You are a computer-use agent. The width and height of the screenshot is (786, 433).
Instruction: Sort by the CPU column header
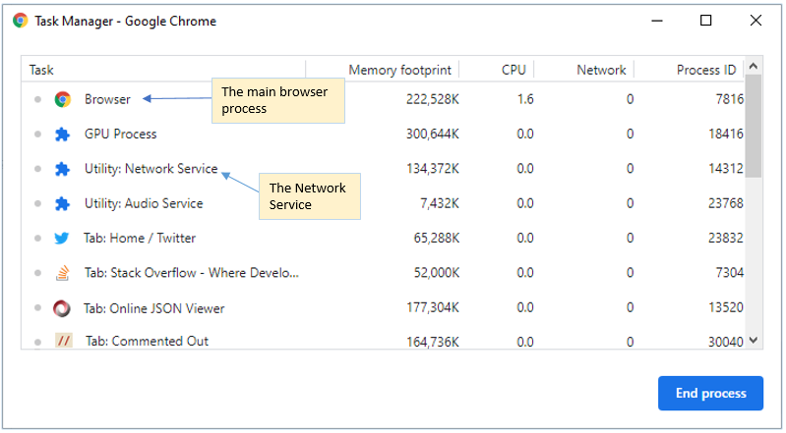coord(496,70)
